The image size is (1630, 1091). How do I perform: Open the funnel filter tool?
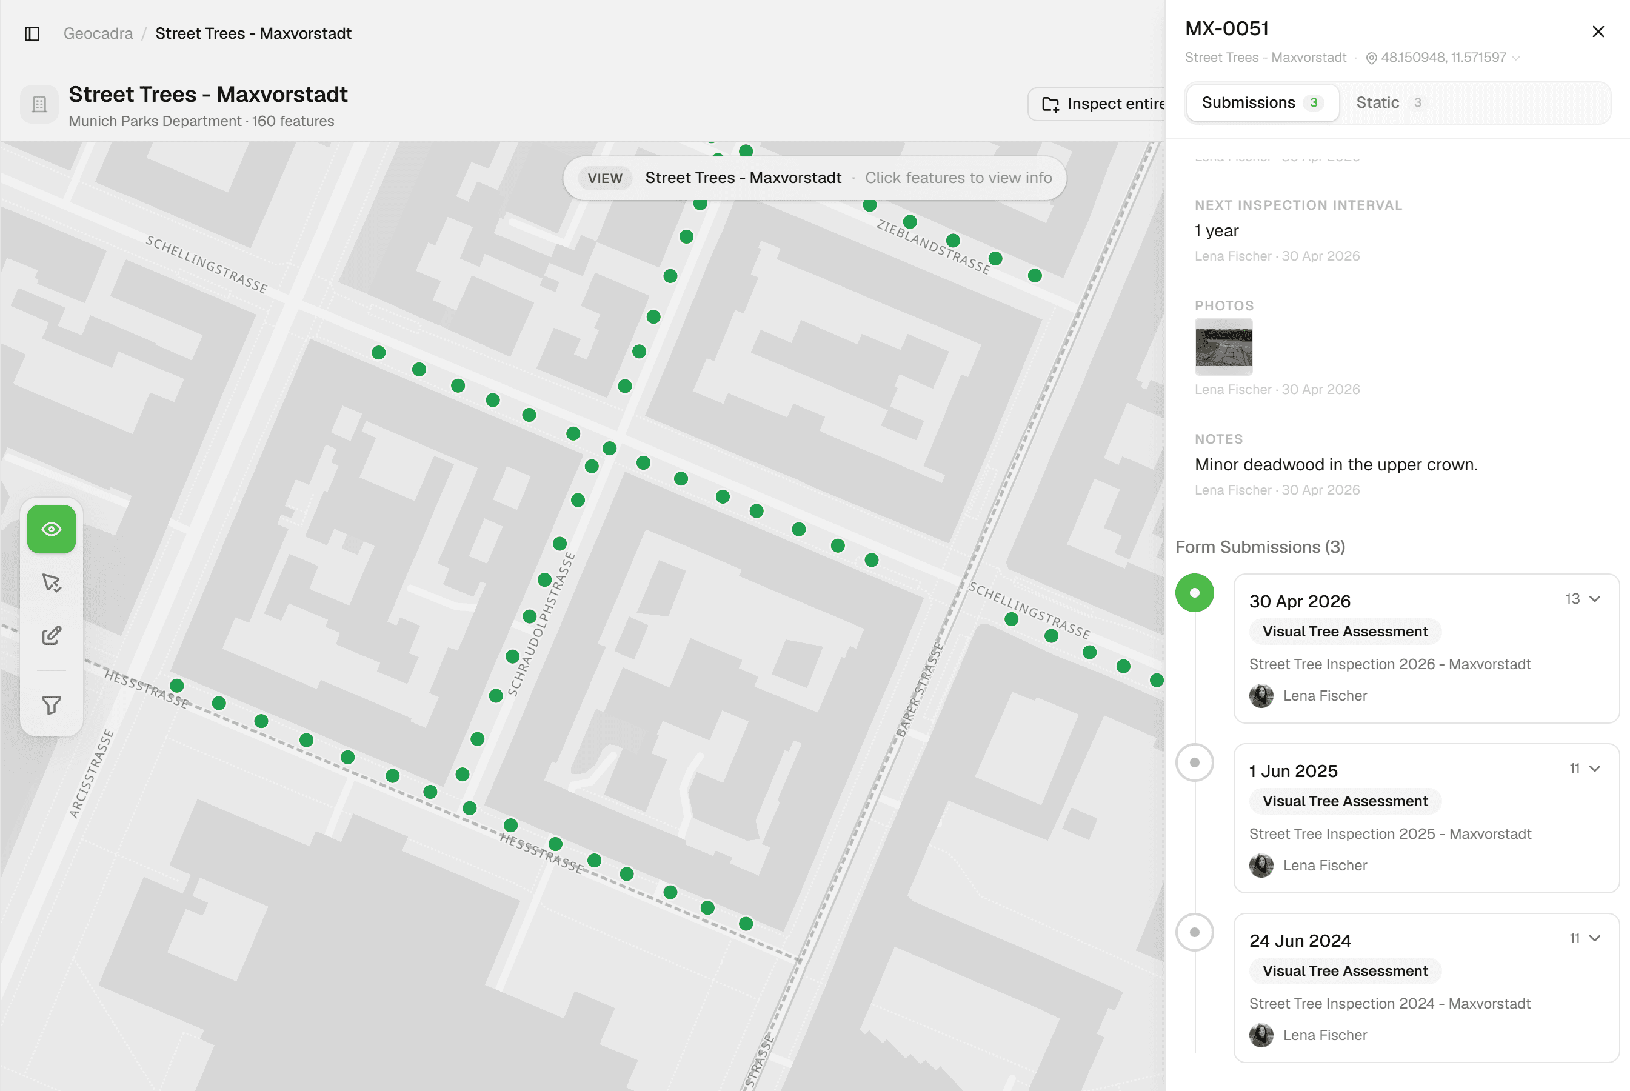[x=52, y=705]
